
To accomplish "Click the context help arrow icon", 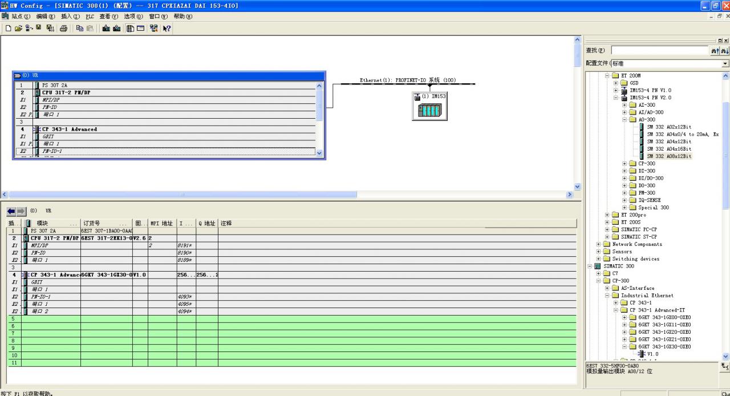I will 167,27.
